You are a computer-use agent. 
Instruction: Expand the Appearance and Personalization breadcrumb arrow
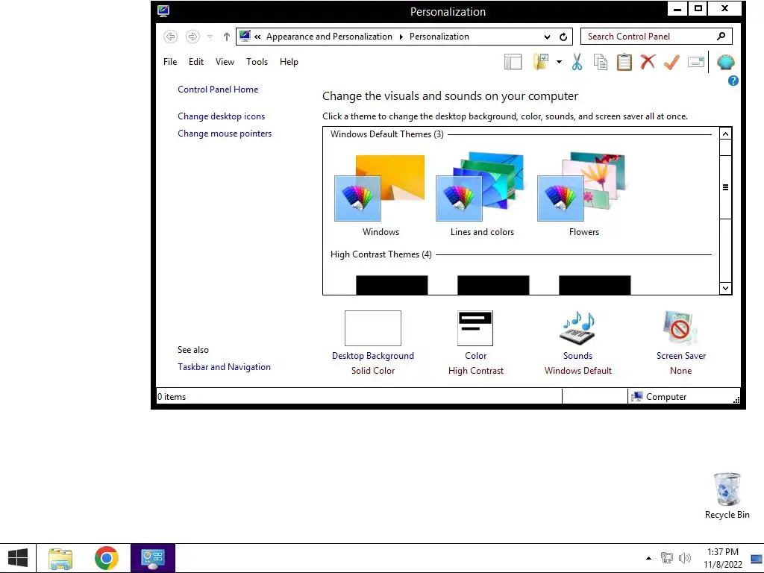click(x=401, y=37)
